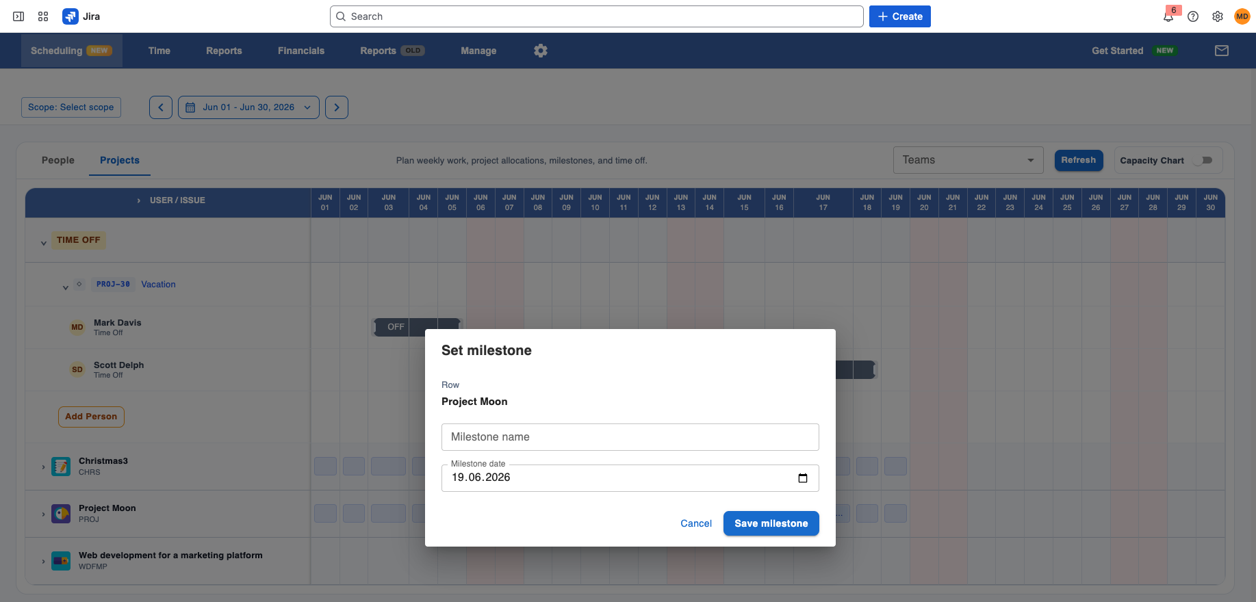The height and width of the screenshot is (602, 1256).
Task: Select the Projects tab
Action: (120, 160)
